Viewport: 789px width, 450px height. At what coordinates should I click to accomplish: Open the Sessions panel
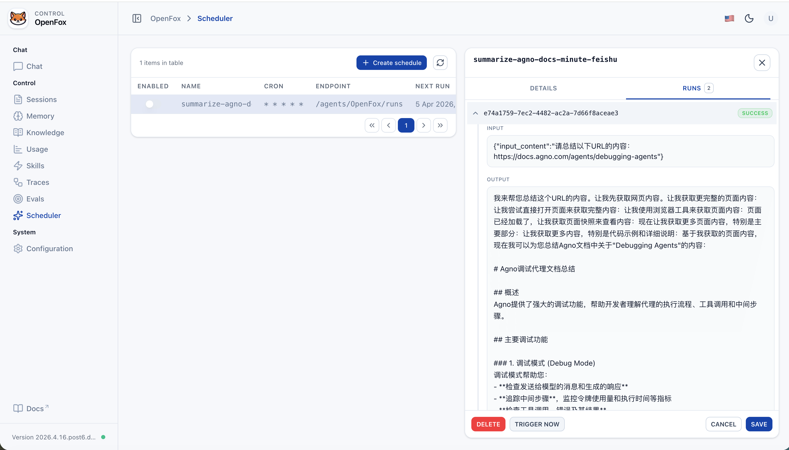[42, 99]
